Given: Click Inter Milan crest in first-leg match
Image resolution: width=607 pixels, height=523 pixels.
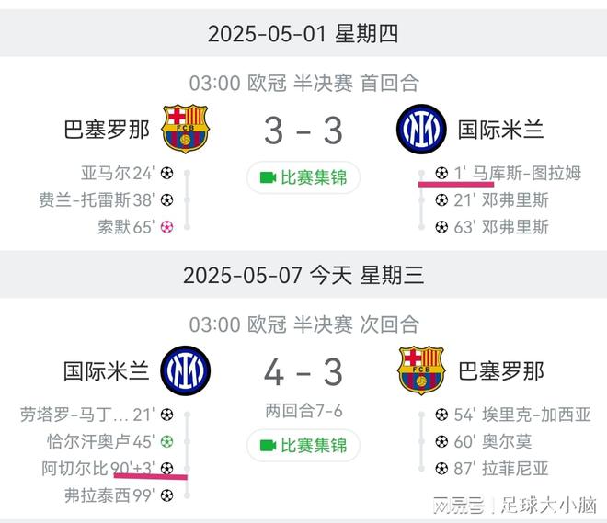Looking at the screenshot, I should [421, 129].
